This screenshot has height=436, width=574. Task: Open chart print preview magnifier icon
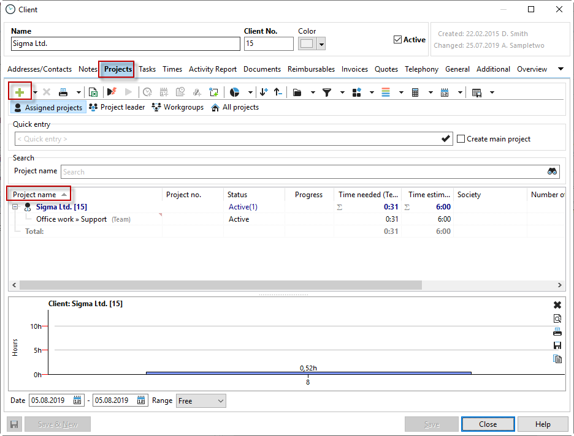coord(557,318)
